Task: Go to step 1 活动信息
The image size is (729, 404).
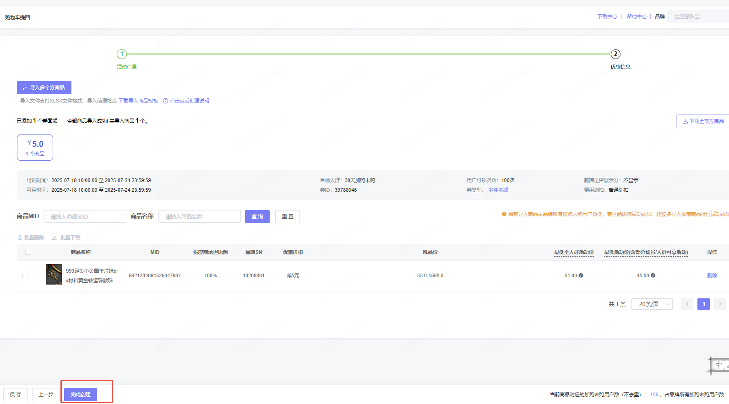Action: [122, 54]
